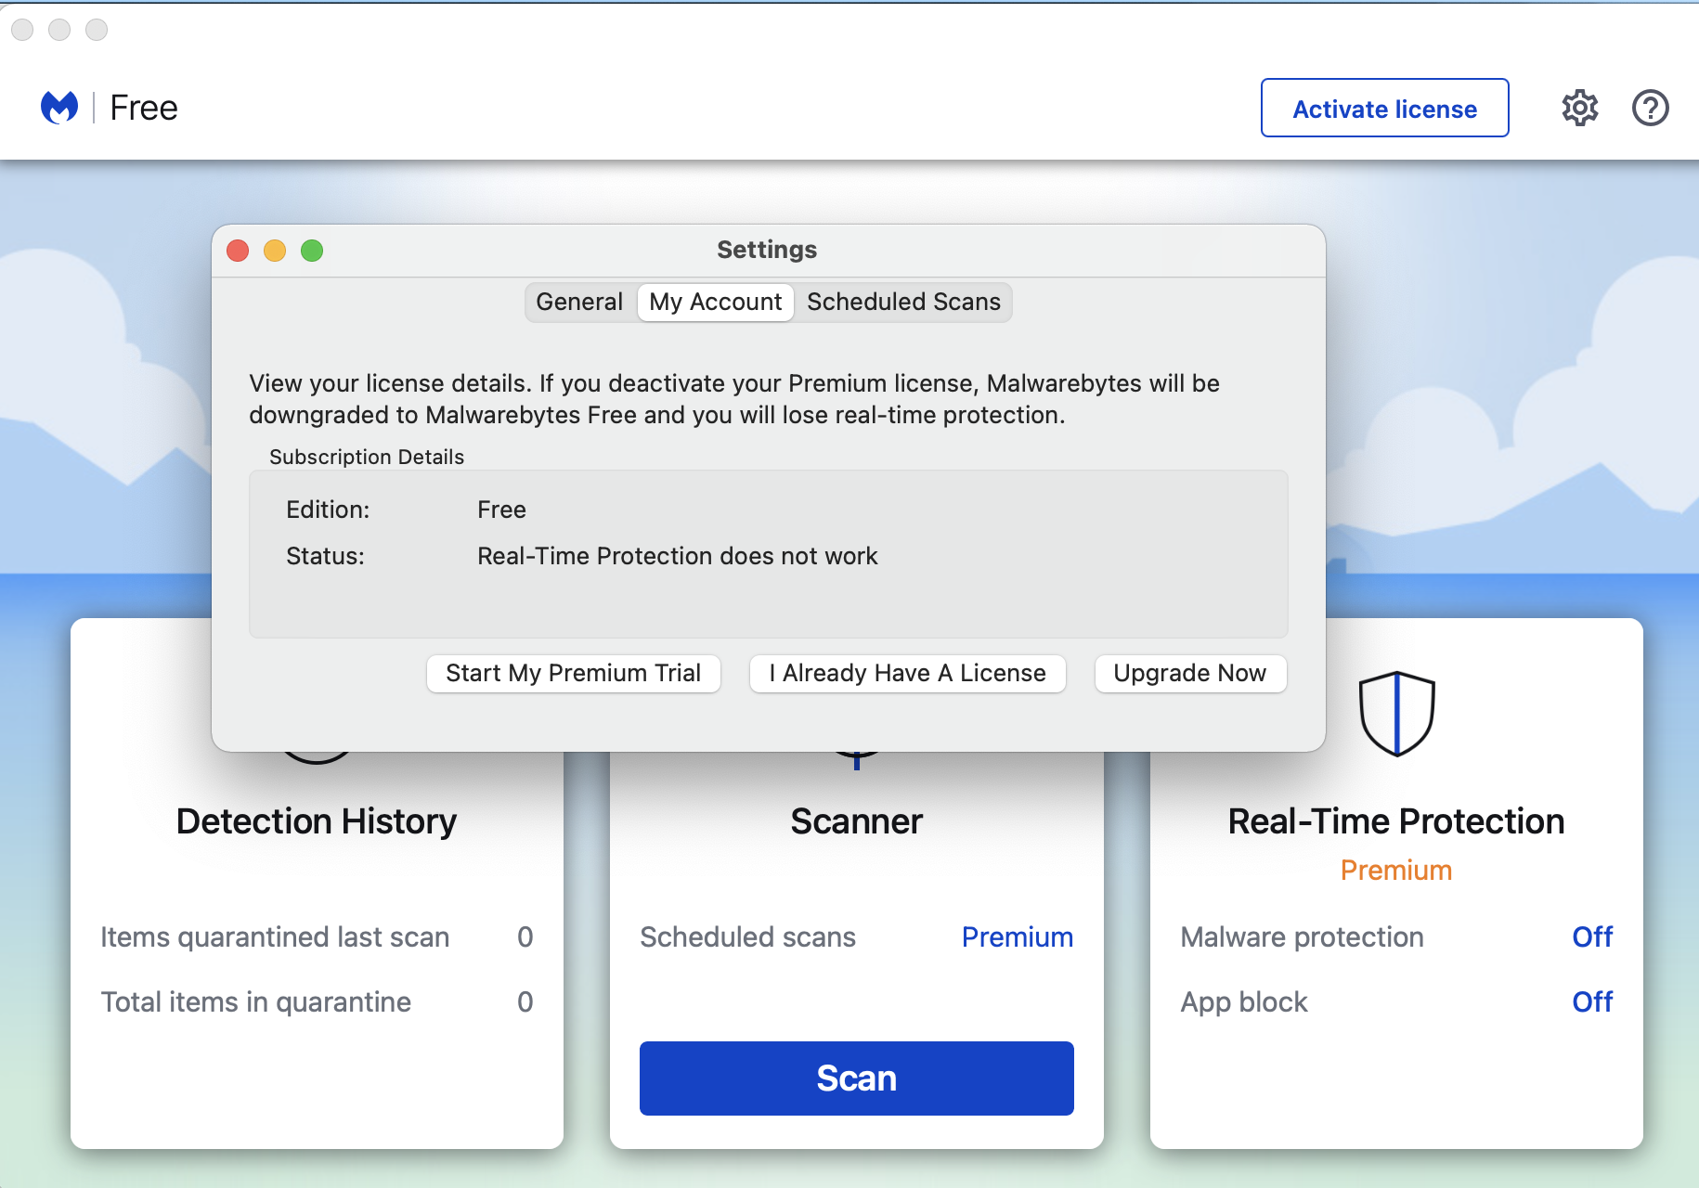Click the Premium link beside Scheduled scans

[1017, 936]
